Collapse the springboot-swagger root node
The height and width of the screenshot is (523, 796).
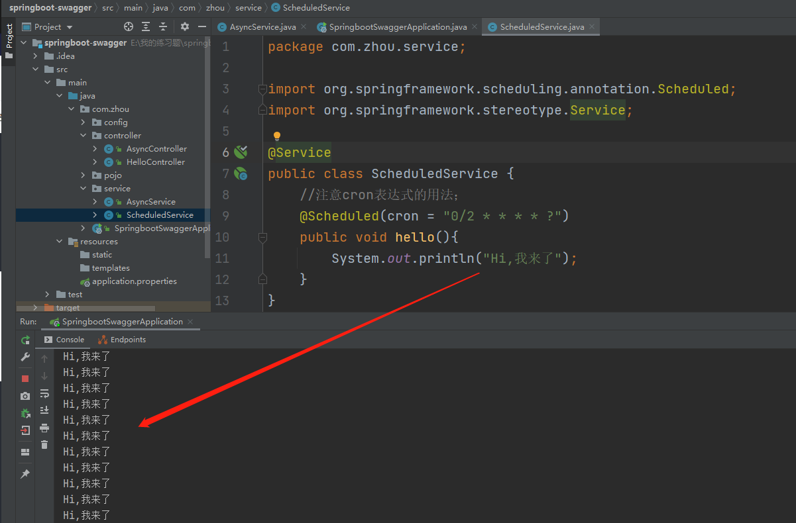pyautogui.click(x=25, y=42)
